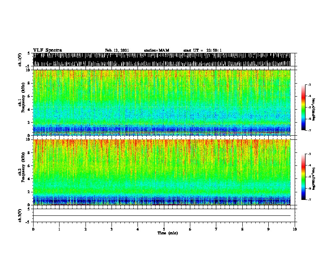332x257 pixels.
Task: Click the '-7' label on ch.1 color bar
Action: pyautogui.click(x=309, y=130)
